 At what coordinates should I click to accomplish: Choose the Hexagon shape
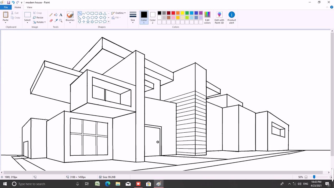pyautogui.click(x=92, y=17)
